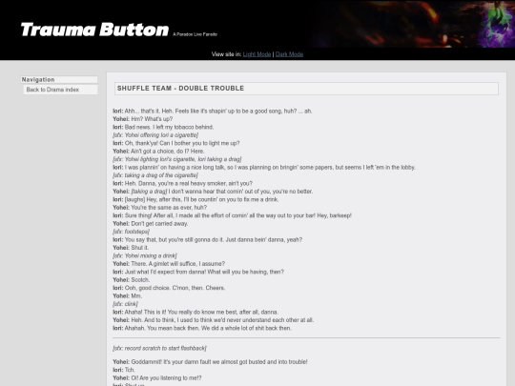This screenshot has height=386, width=515.
Task: Click the Navigation heading
Action: pyautogui.click(x=59, y=79)
